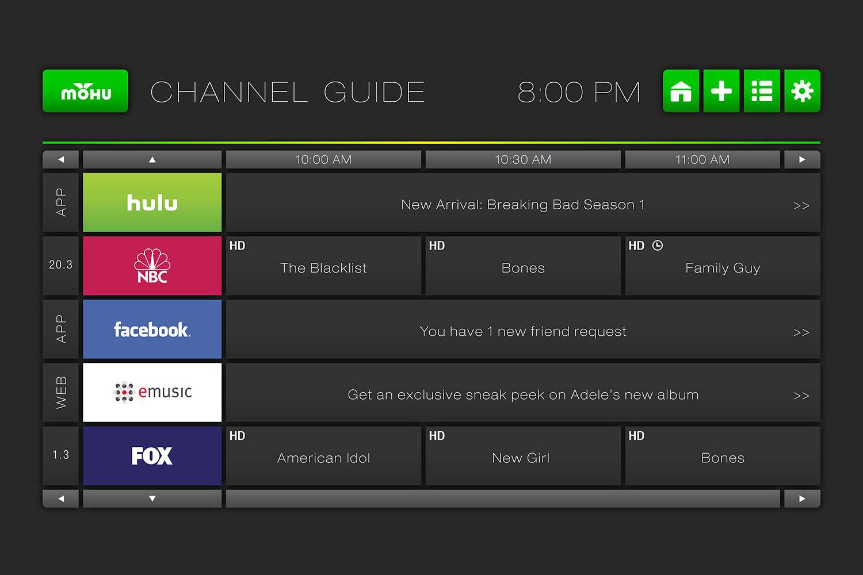Select the 11:00 AM time slot header
The width and height of the screenshot is (863, 575).
pos(702,159)
